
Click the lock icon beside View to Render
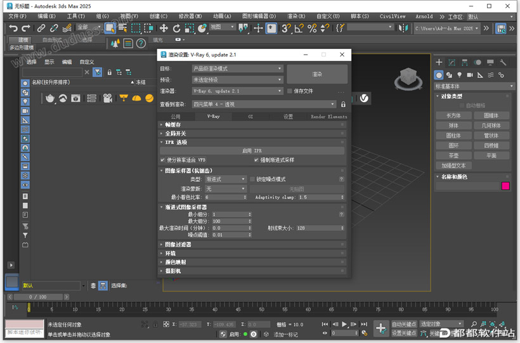pos(343,104)
